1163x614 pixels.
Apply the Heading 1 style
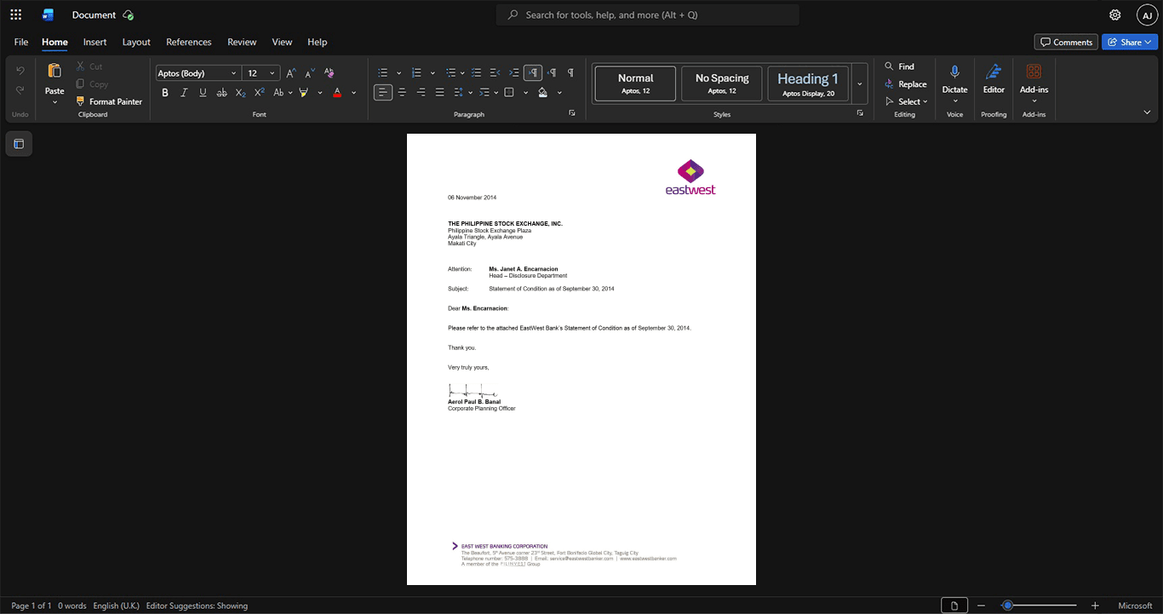click(808, 83)
